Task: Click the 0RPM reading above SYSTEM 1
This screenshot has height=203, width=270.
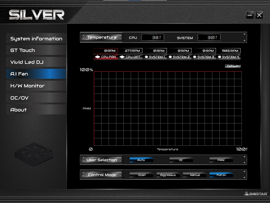Action: pyautogui.click(x=155, y=50)
